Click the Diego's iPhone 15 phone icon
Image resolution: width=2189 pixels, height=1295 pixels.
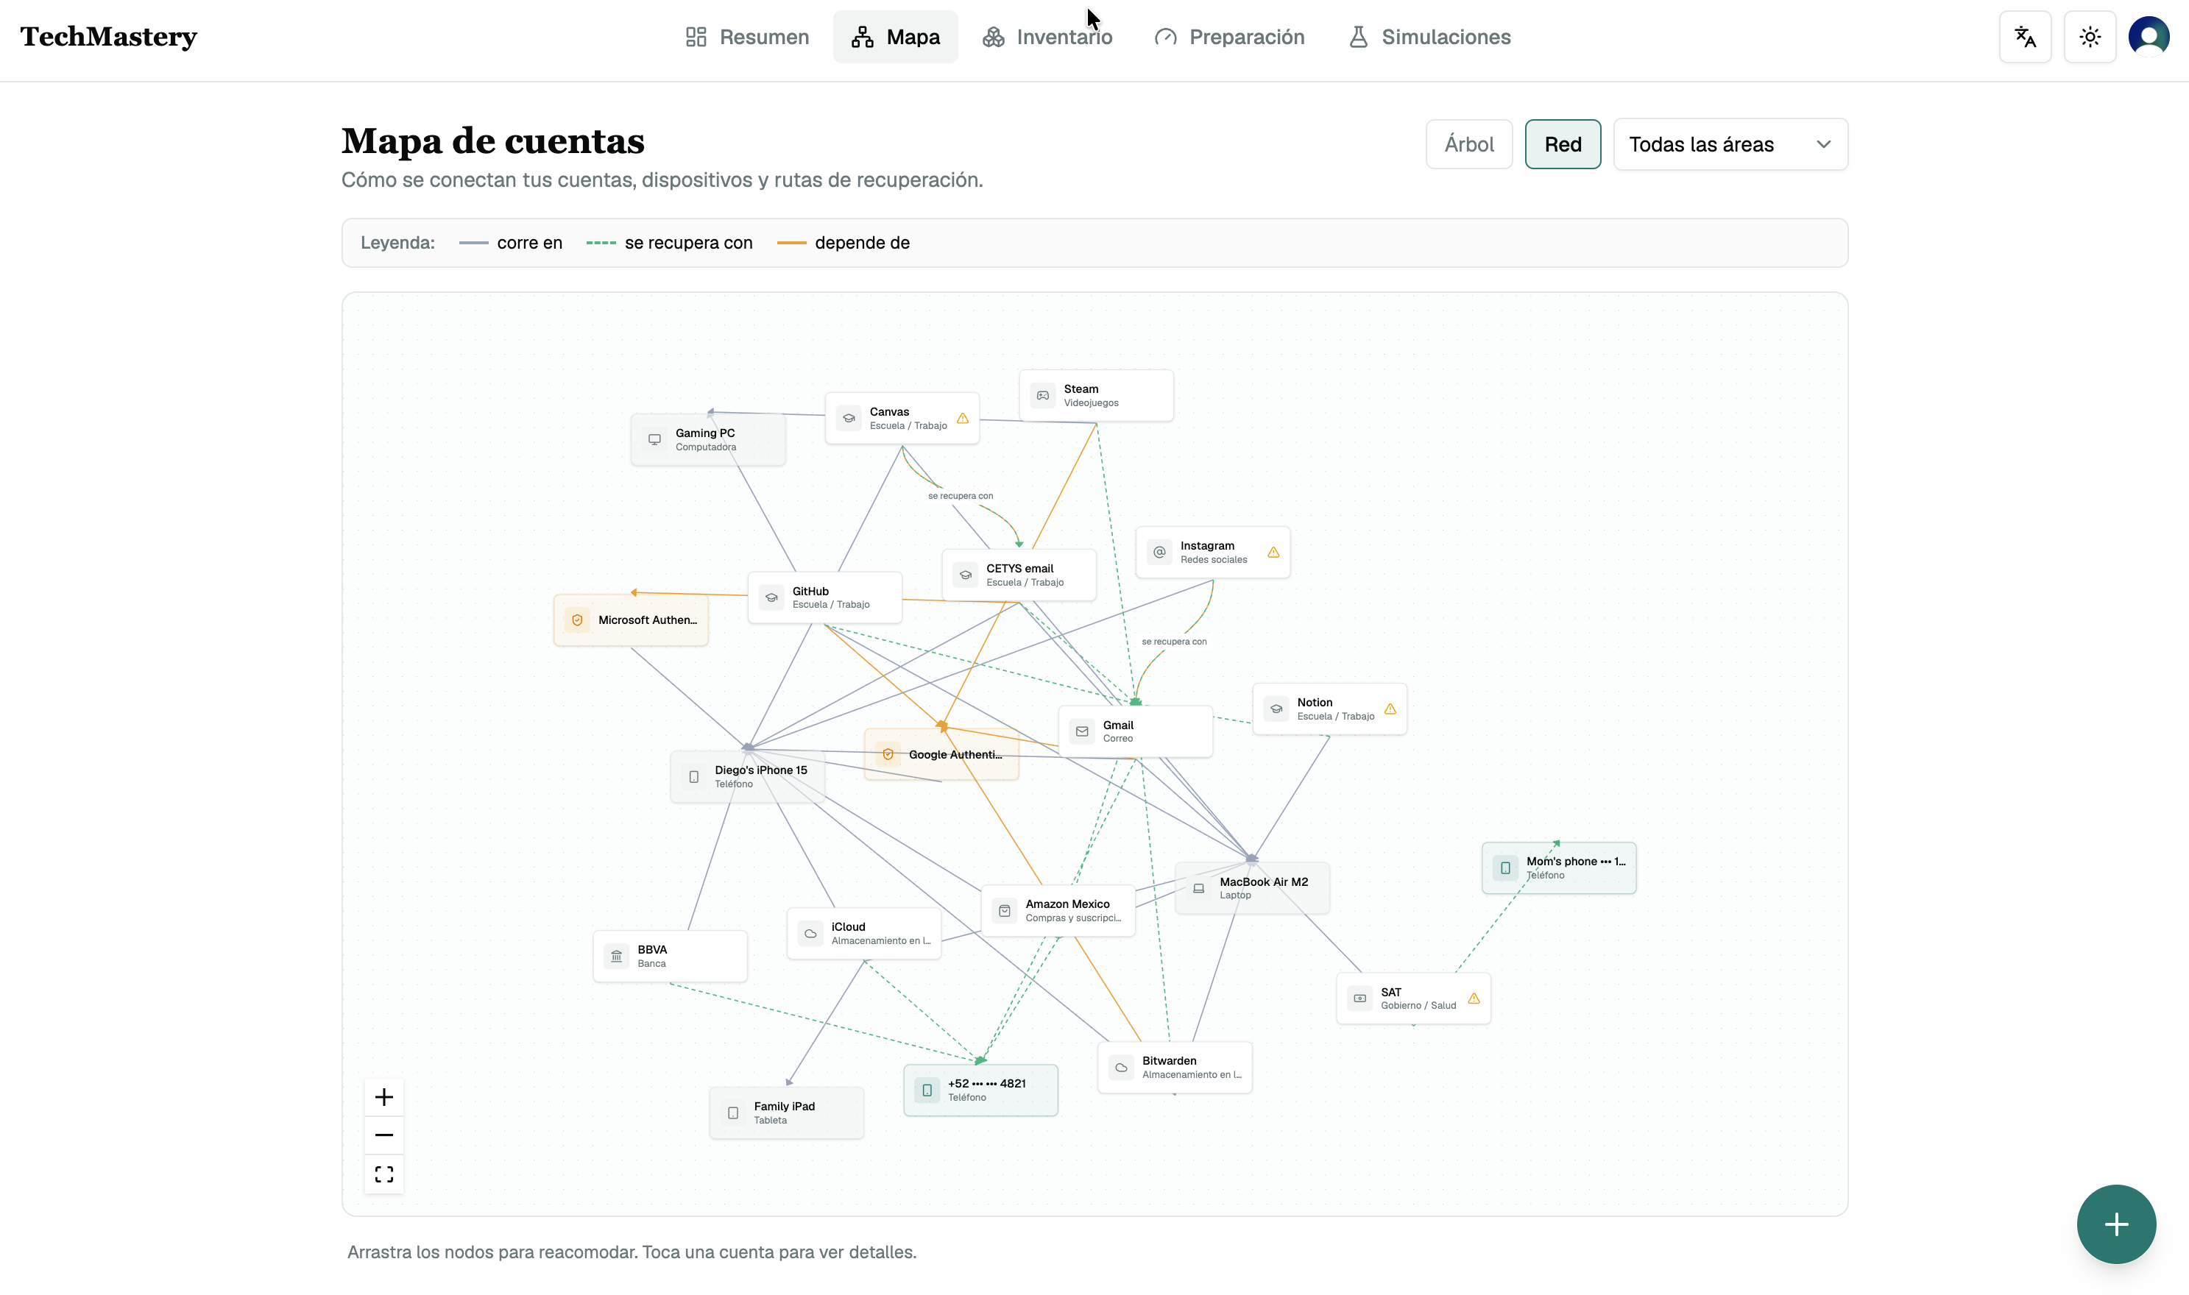(x=694, y=777)
